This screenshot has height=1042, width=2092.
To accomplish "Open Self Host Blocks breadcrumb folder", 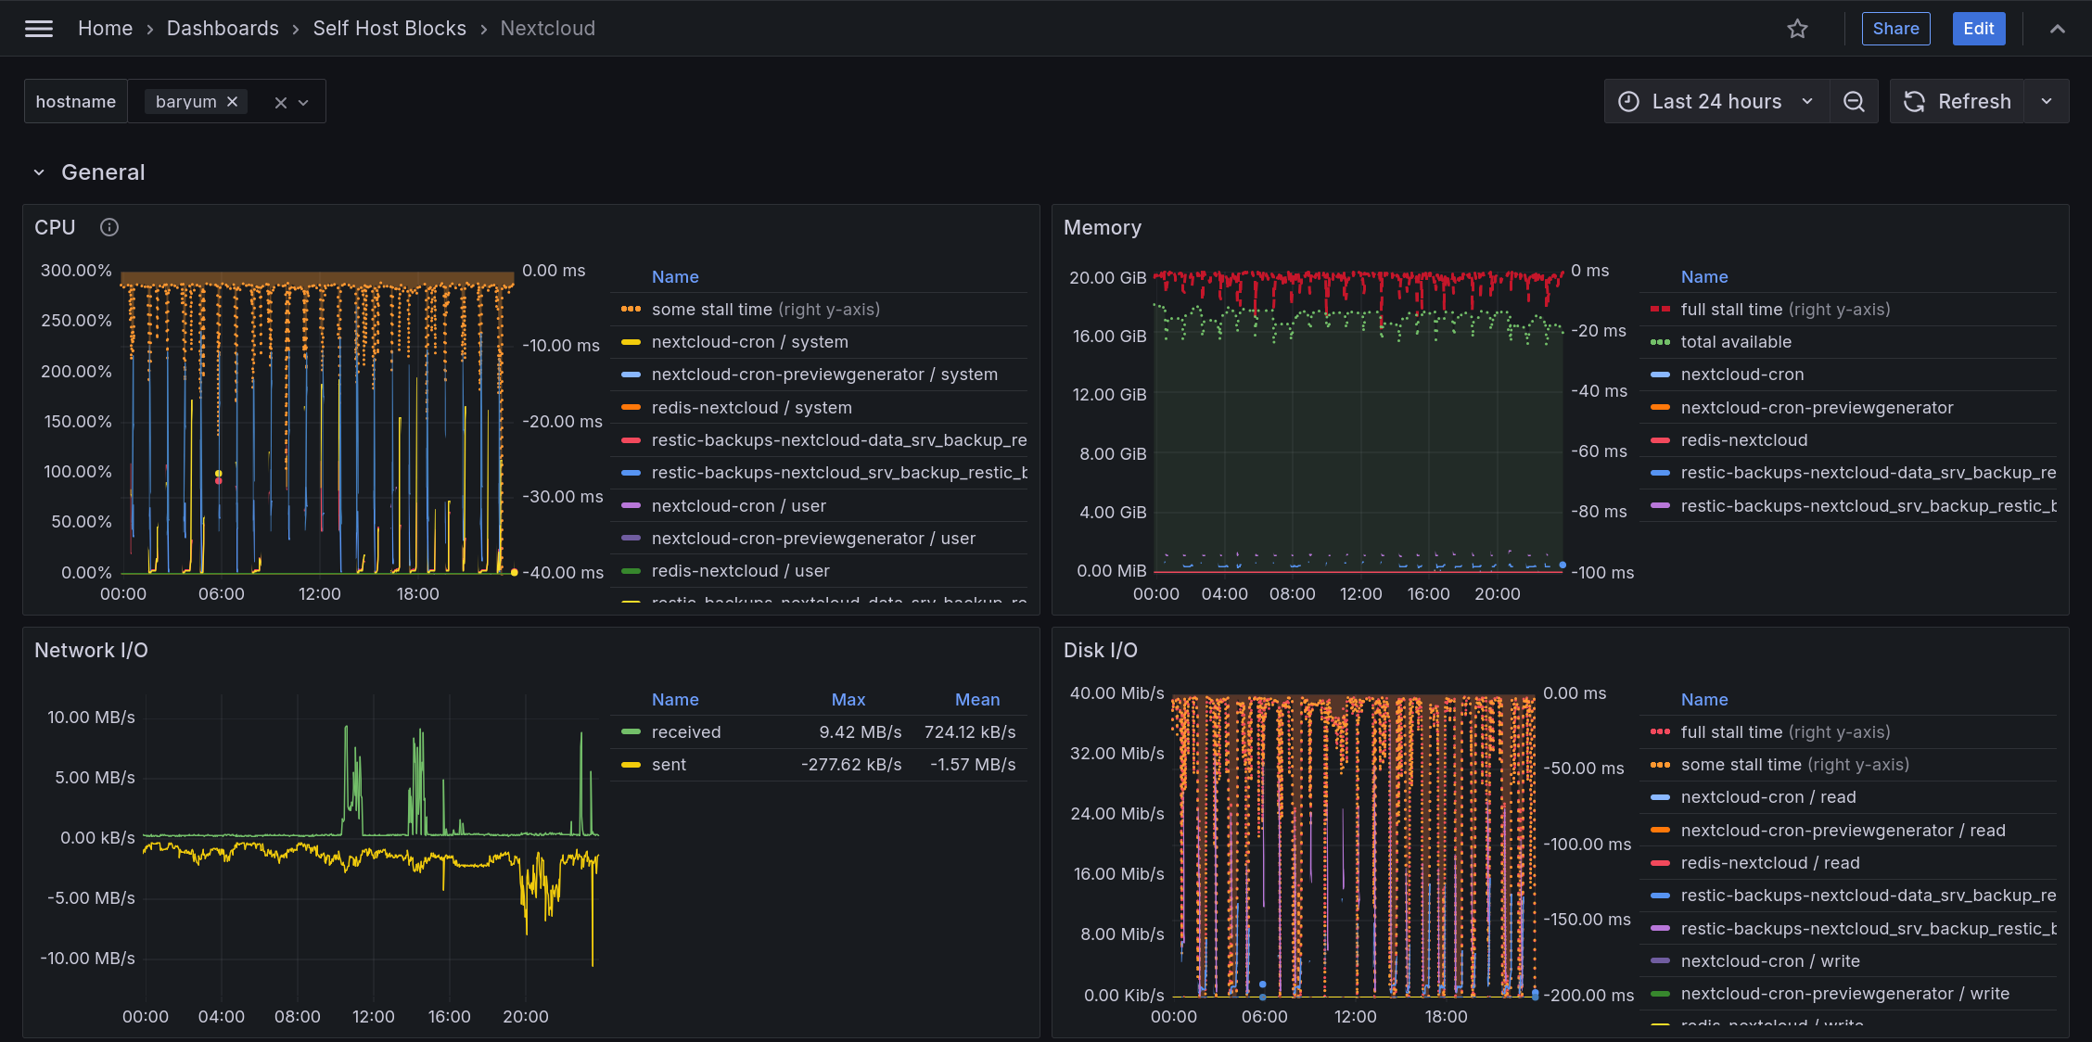I will [x=389, y=29].
